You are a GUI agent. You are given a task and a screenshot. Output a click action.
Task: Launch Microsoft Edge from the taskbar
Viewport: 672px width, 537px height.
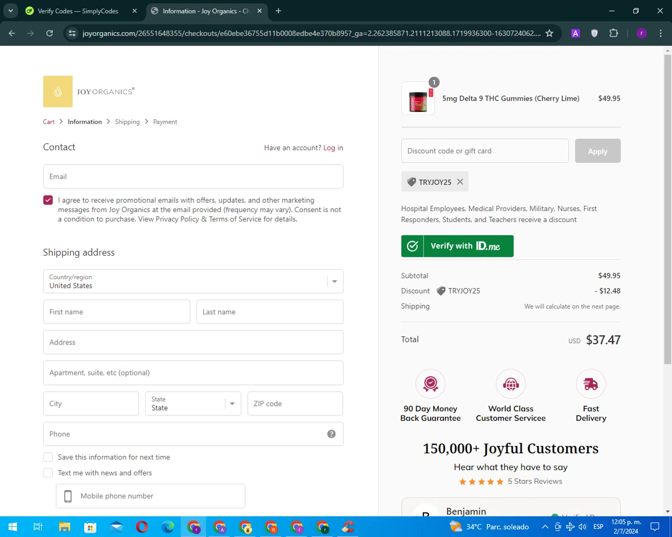[x=168, y=527]
